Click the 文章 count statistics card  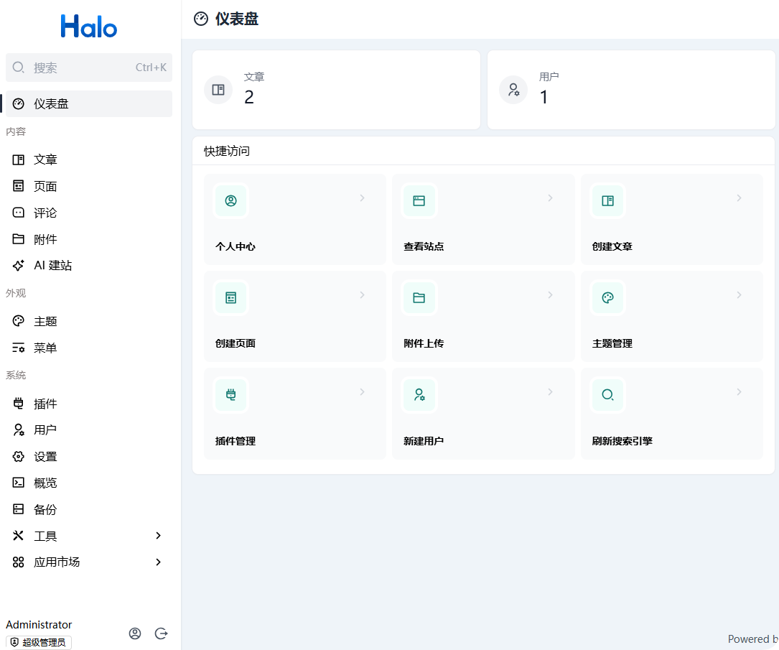336,90
